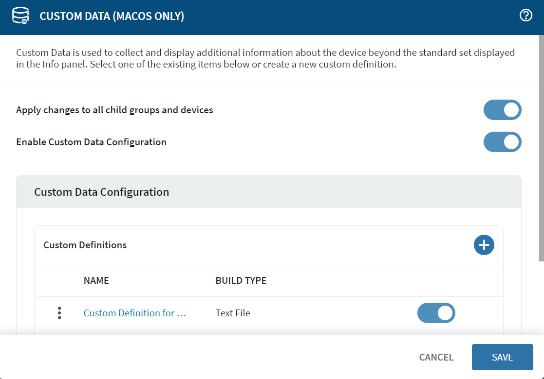The width and height of the screenshot is (544, 379).
Task: Click the 'CUSTOM DATA (MACOS ONLY)' title text
Action: [112, 17]
